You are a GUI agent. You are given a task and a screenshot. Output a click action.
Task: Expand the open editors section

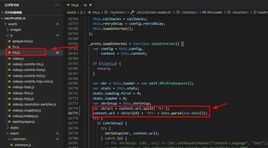click(3, 12)
